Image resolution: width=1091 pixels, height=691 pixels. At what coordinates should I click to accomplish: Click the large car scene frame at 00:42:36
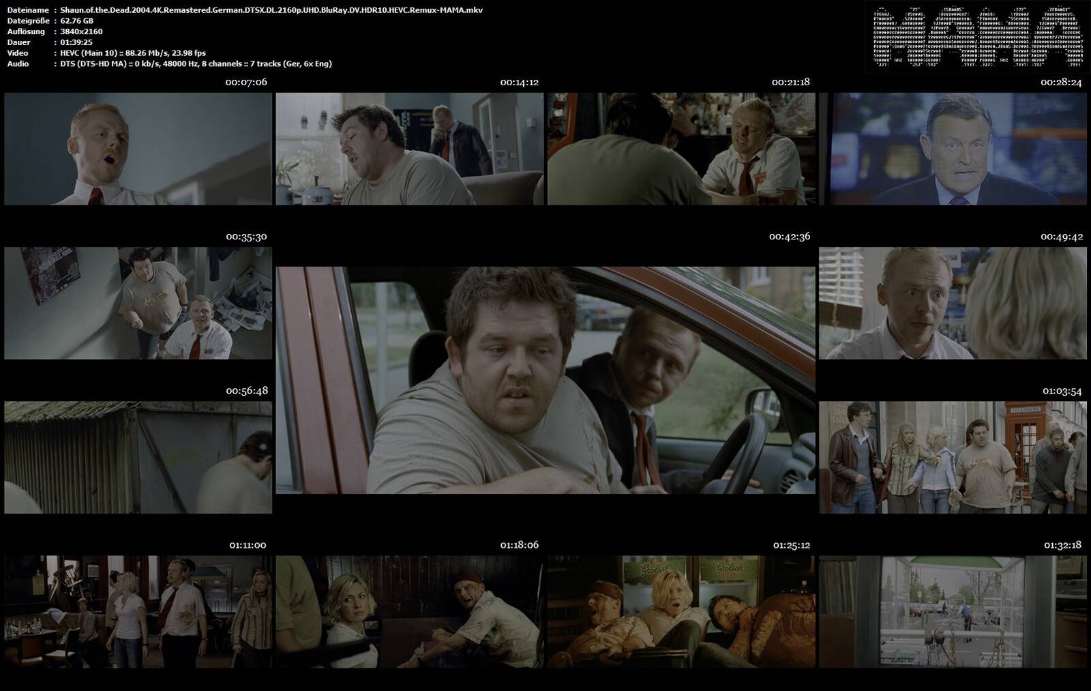coord(545,380)
